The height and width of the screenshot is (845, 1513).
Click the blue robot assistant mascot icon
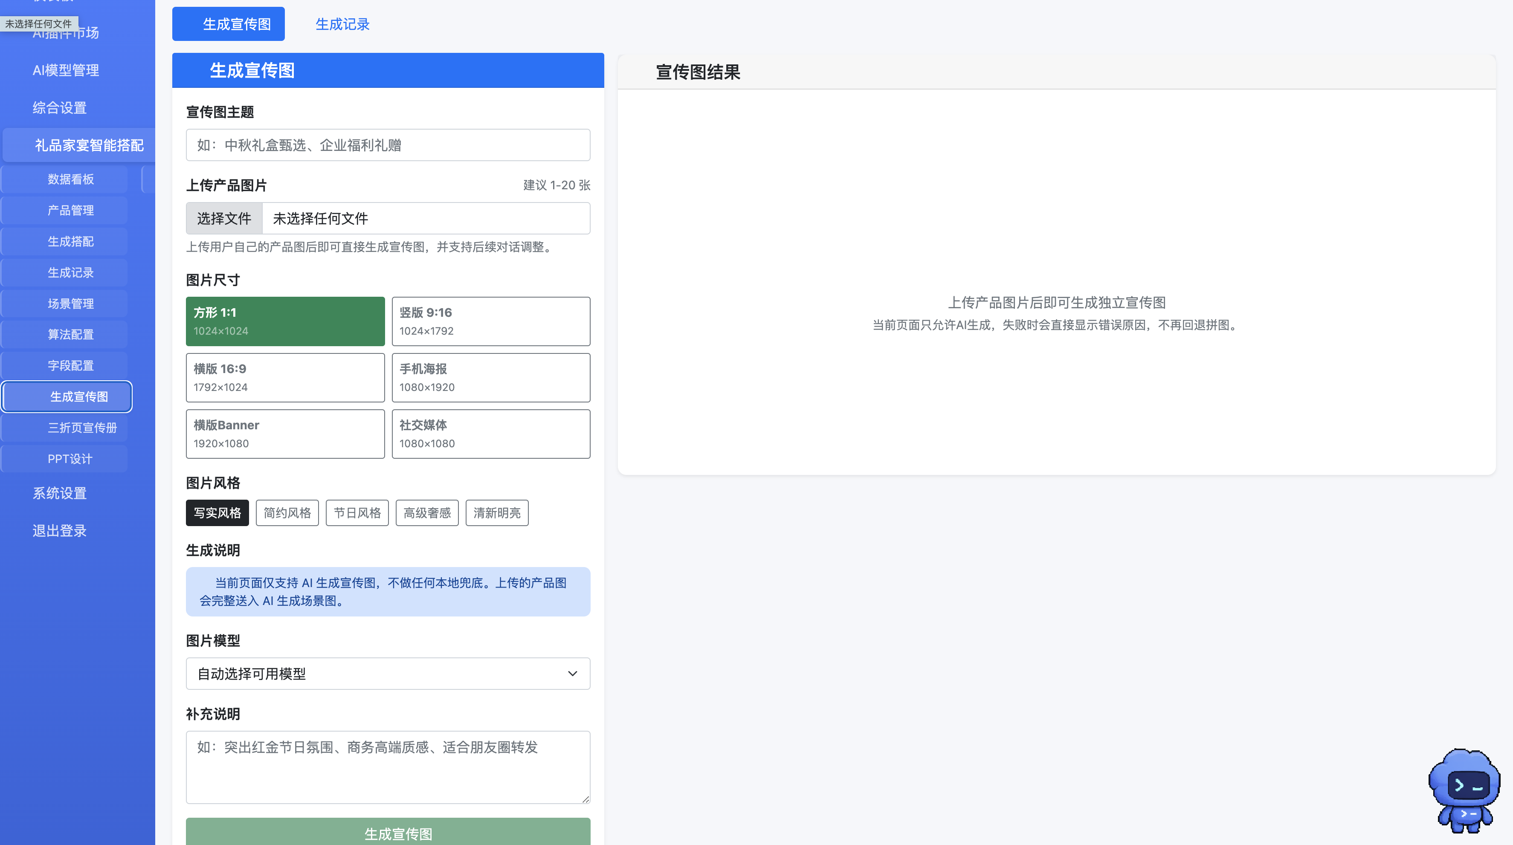1464,790
